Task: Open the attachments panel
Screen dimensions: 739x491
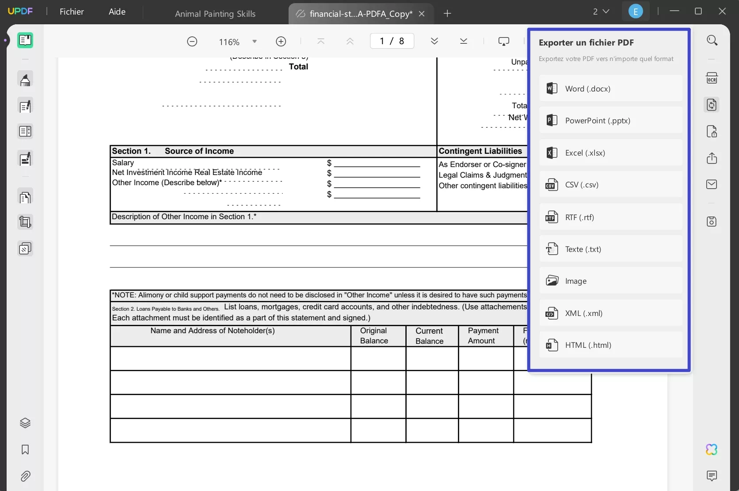Action: tap(25, 476)
